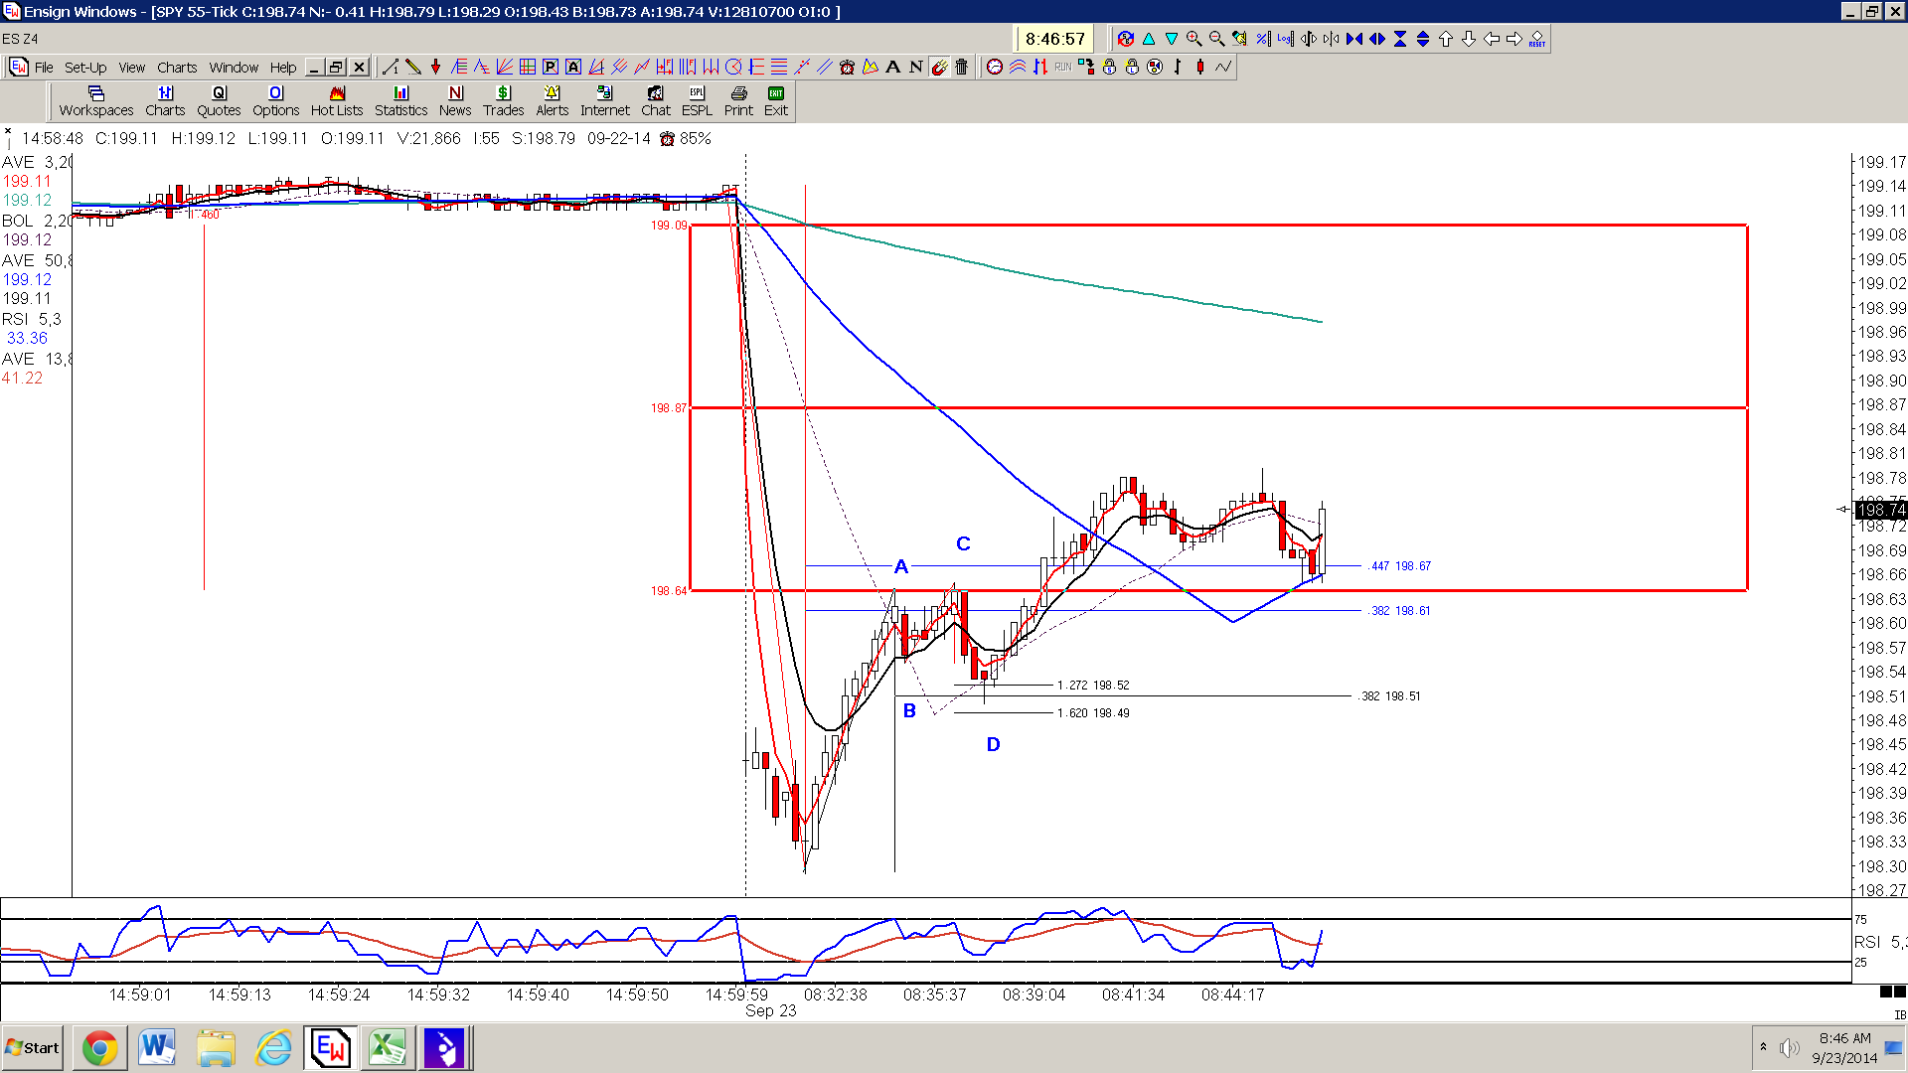The height and width of the screenshot is (1073, 1908).
Task: Expand hidden system tray icons arrow
Action: (1763, 1047)
